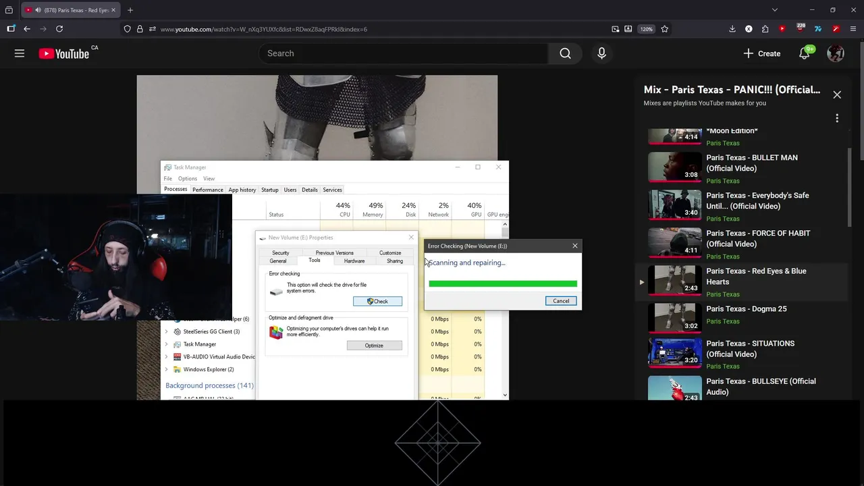Screen dimensions: 864x486
Task: Open the extensions puzzle-piece menu
Action: [x=765, y=29]
